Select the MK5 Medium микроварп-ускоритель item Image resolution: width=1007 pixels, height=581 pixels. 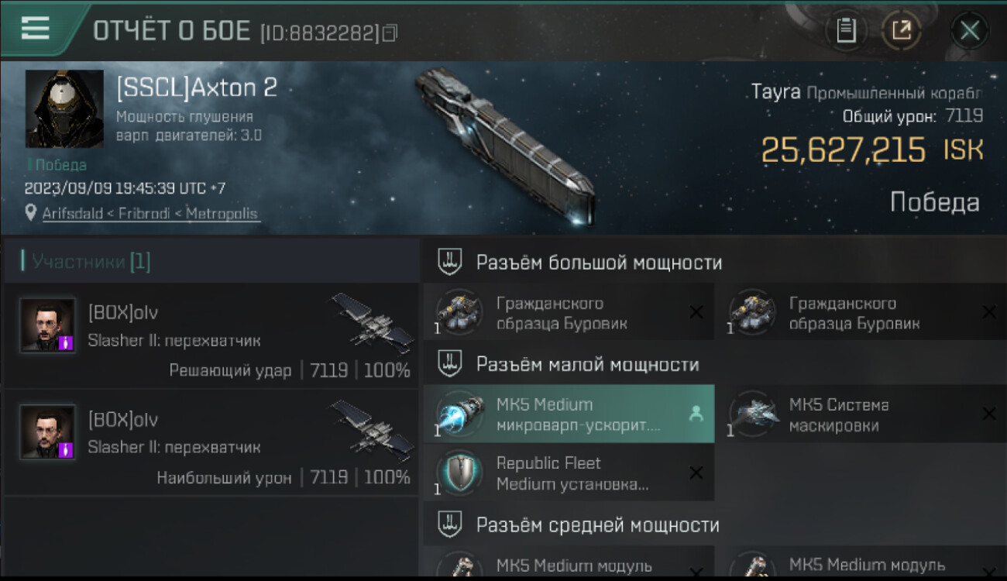click(569, 414)
